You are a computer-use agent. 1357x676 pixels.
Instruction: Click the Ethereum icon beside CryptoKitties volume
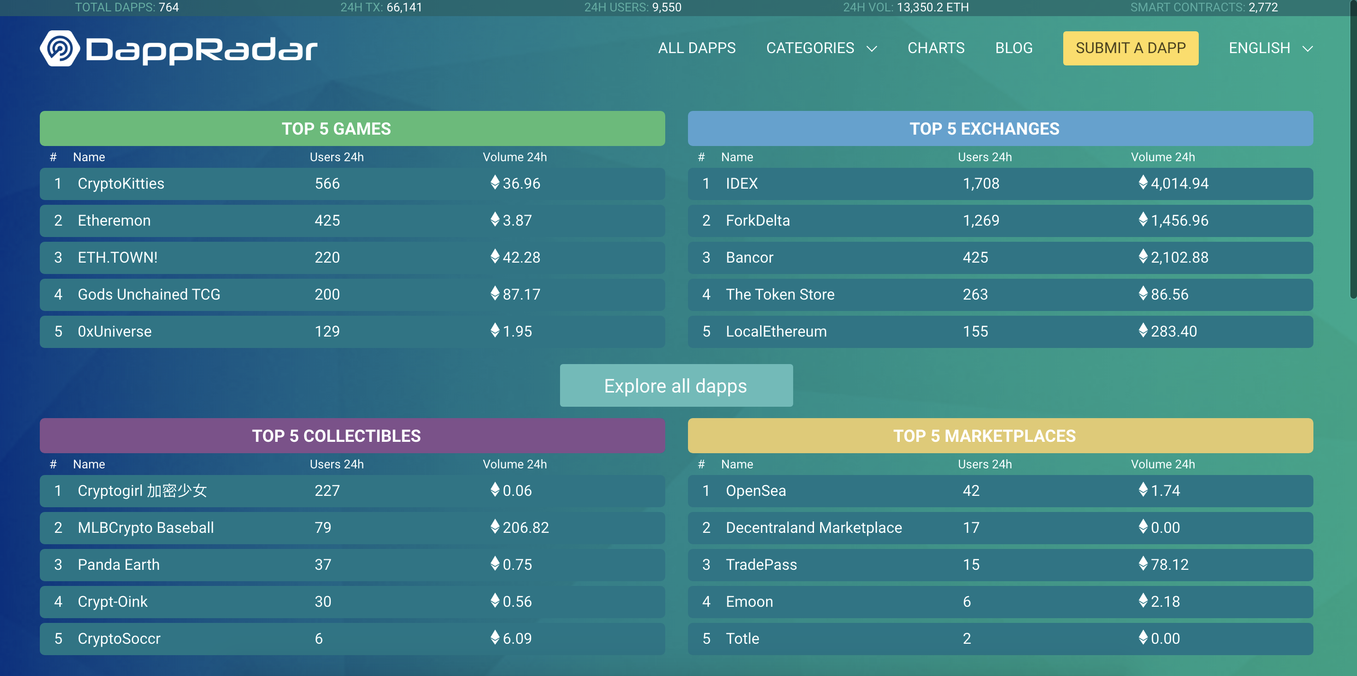[x=494, y=184]
